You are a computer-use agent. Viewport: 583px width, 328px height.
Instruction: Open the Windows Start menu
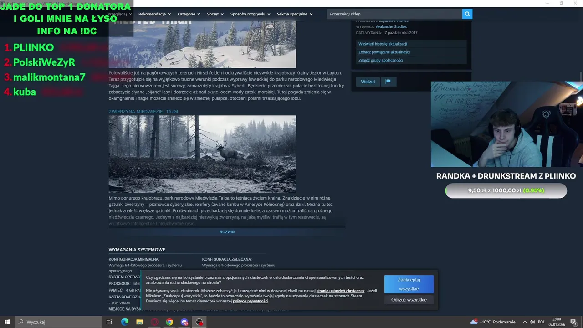coord(7,322)
